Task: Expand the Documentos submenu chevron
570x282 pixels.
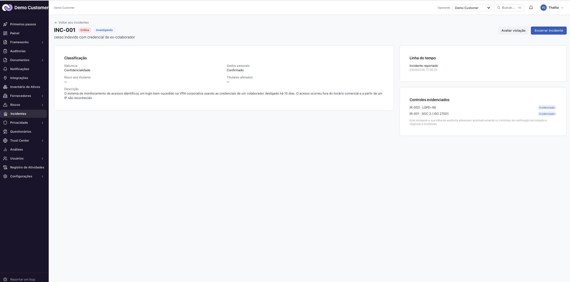Action: (x=42, y=60)
